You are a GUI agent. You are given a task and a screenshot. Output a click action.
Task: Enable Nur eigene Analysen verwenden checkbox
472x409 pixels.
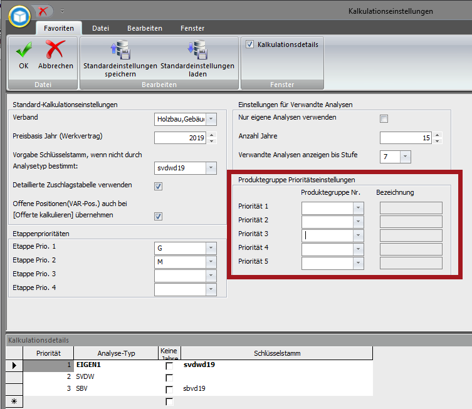coord(384,118)
